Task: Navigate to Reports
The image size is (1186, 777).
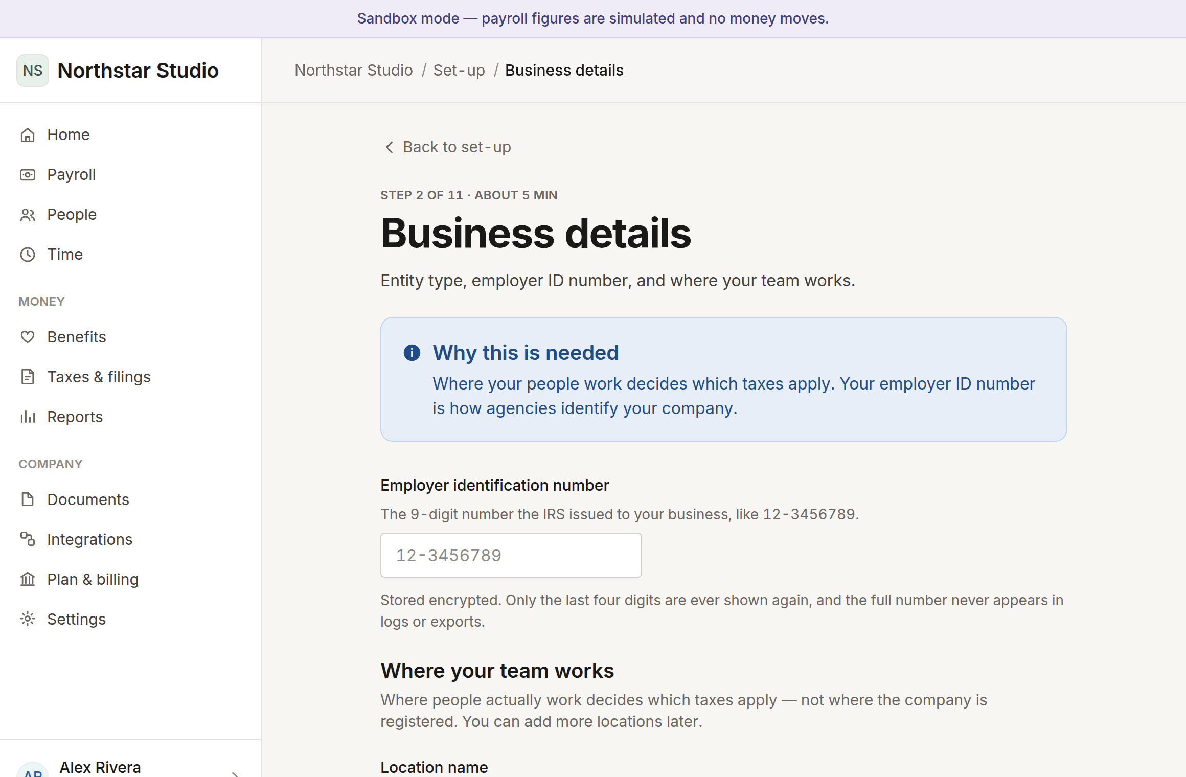Action: pos(130,417)
